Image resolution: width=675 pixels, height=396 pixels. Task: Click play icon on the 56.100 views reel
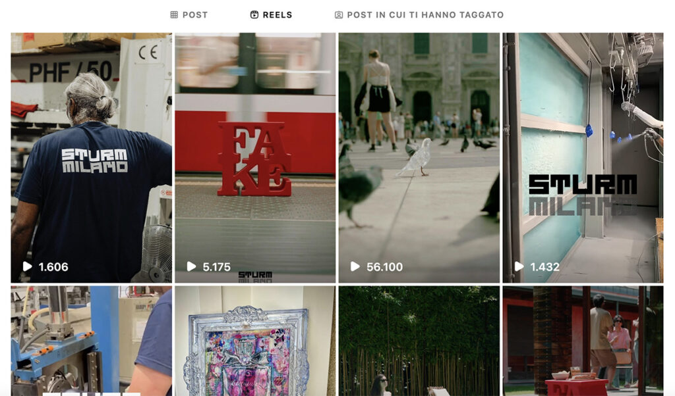click(355, 266)
